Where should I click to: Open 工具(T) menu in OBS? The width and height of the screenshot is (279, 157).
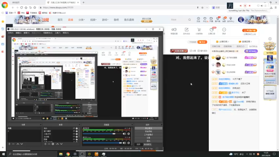coord(58,33)
